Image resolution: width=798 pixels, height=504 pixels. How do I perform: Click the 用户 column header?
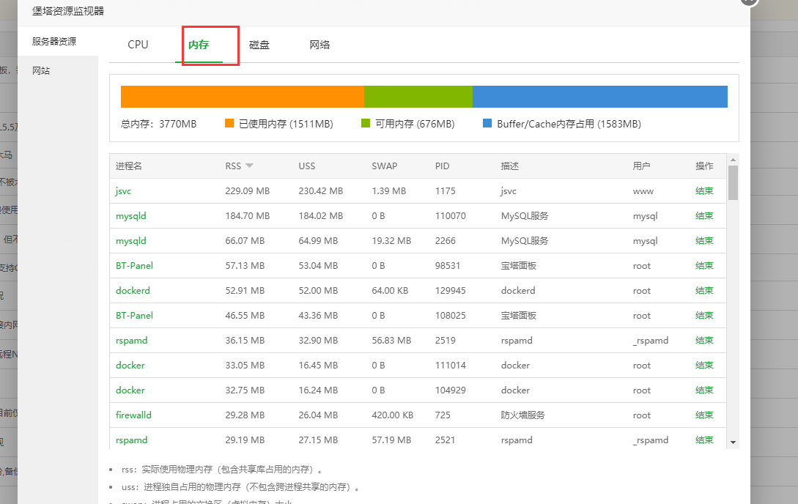(641, 166)
